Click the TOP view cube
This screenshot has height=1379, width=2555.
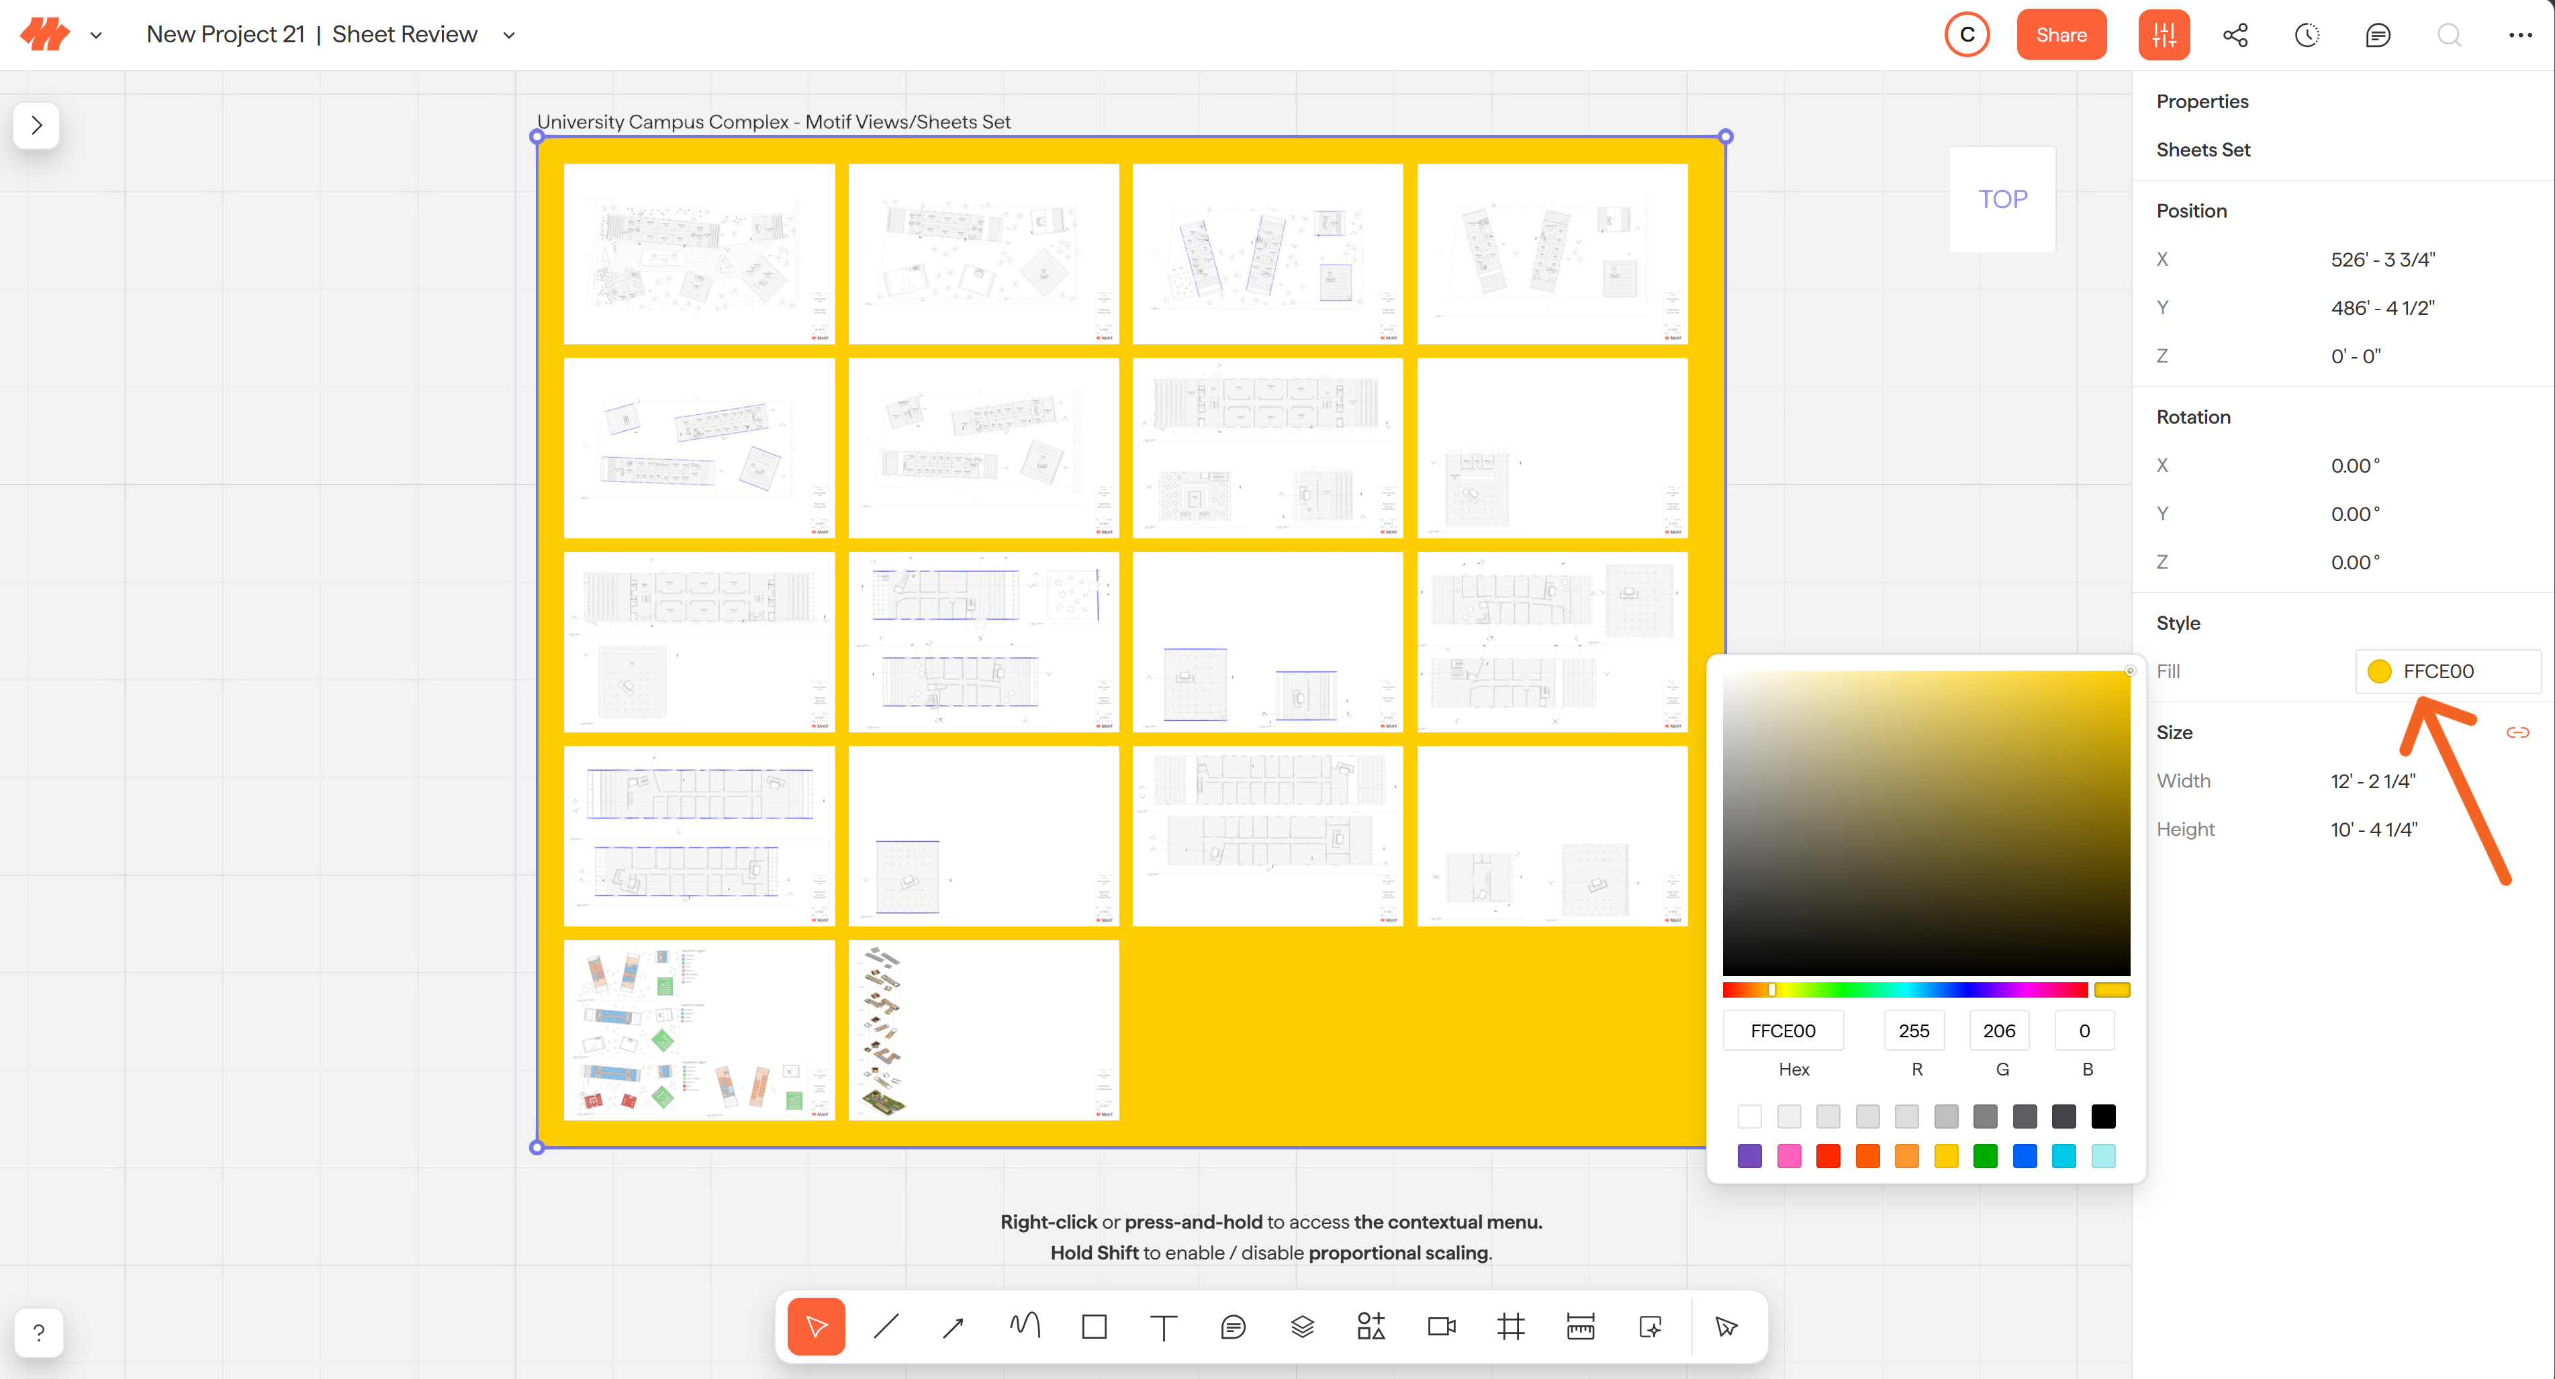(2002, 199)
